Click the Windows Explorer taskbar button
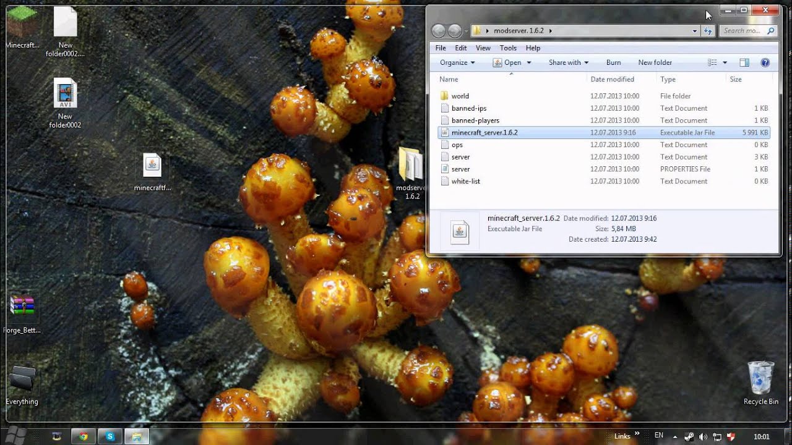Viewport: 792px width, 445px height. click(x=137, y=436)
